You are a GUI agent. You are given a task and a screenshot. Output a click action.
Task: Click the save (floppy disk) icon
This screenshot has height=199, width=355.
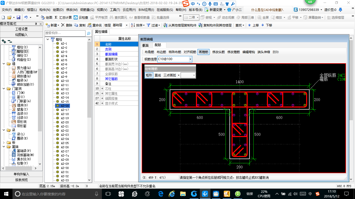(x=18, y=17)
